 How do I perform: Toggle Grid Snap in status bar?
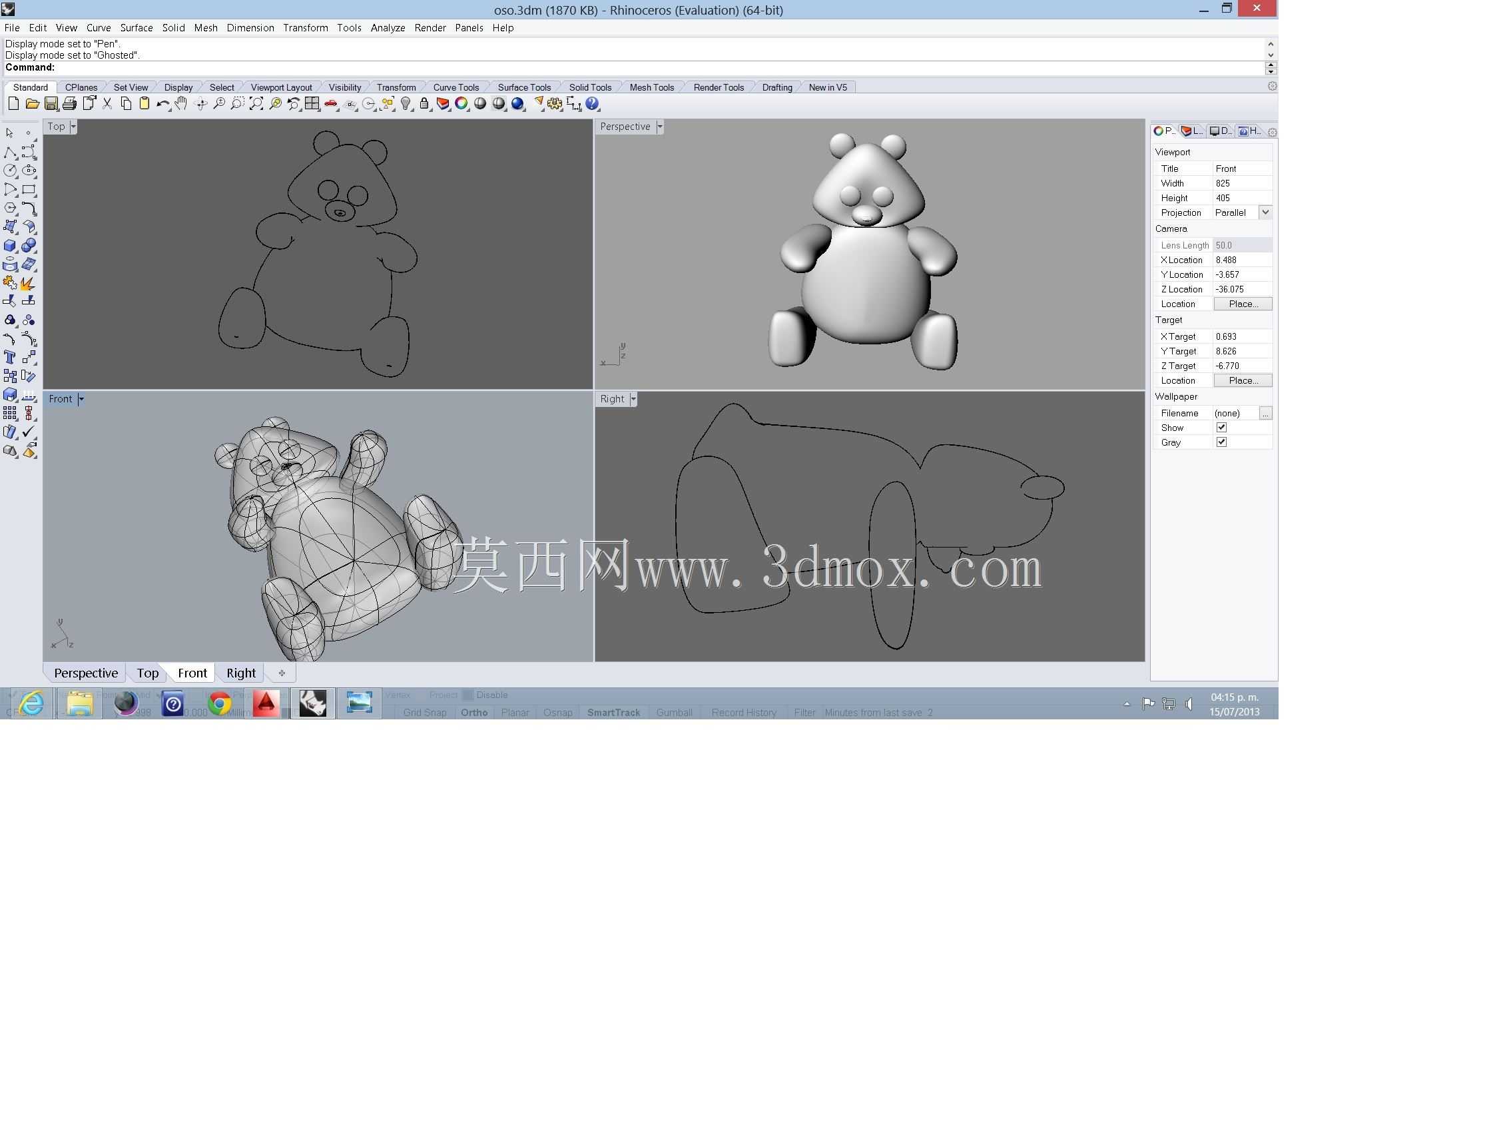425,712
